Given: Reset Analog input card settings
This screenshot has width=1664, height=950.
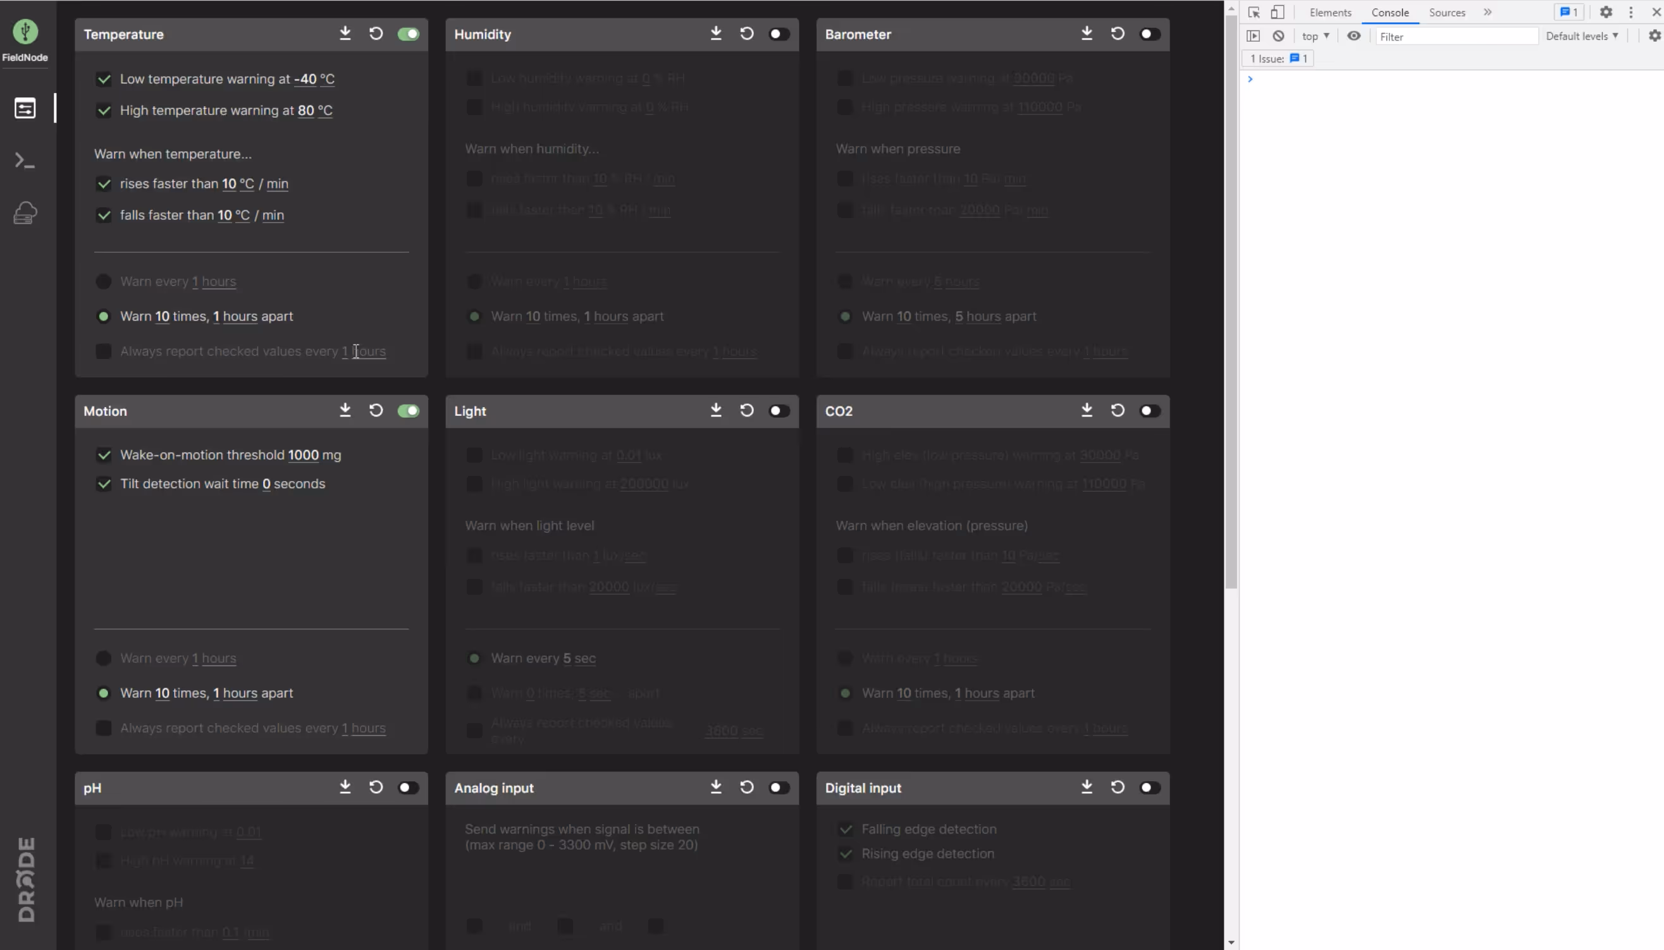Looking at the screenshot, I should pyautogui.click(x=747, y=787).
